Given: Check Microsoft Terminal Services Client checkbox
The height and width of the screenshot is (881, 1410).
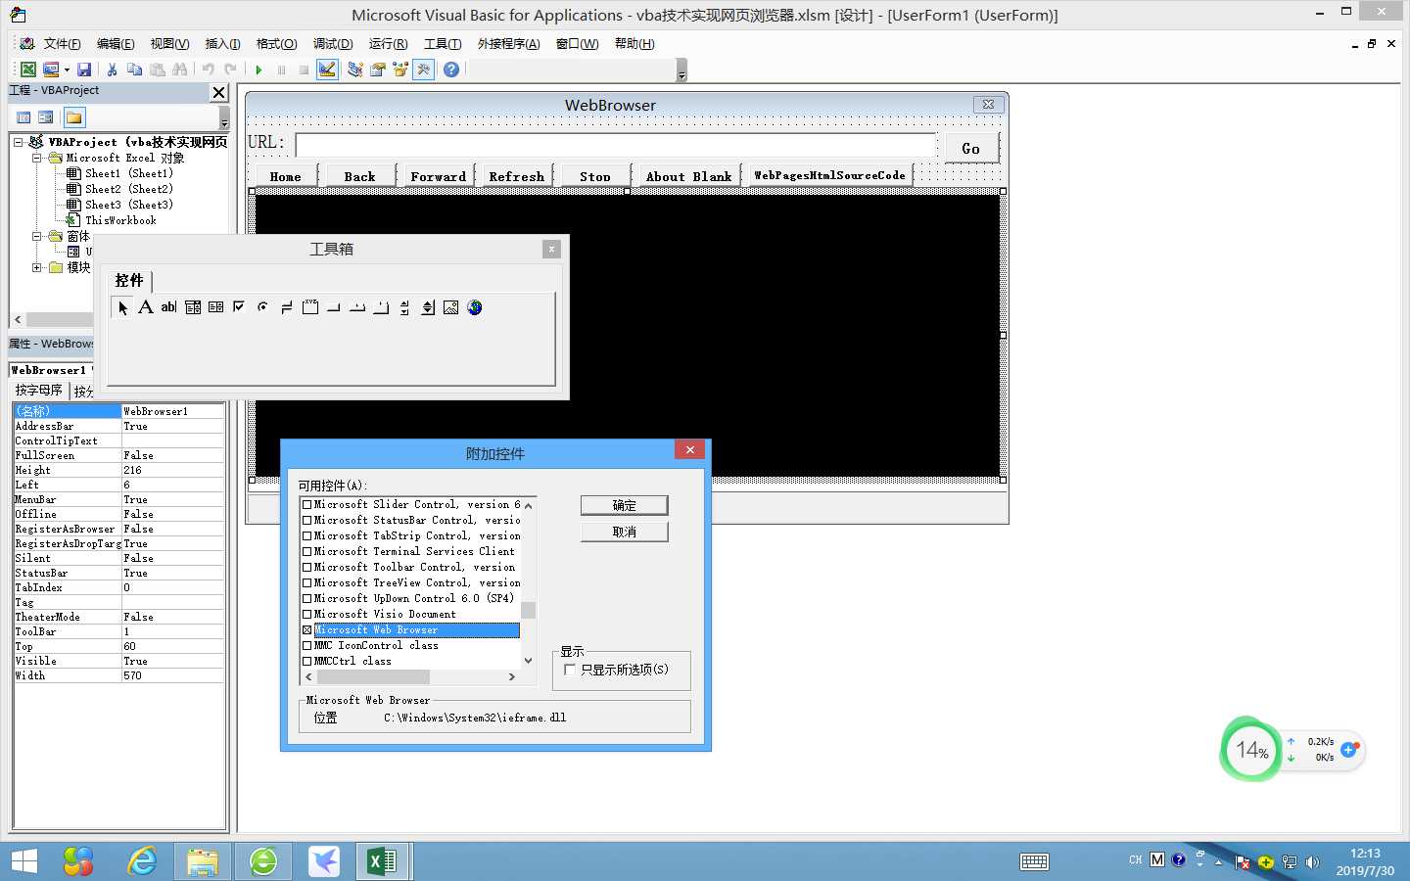Looking at the screenshot, I should tap(307, 552).
